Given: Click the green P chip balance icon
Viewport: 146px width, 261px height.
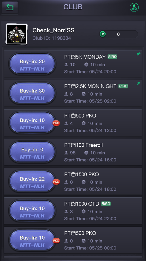Looking at the screenshot, I should point(103,34).
